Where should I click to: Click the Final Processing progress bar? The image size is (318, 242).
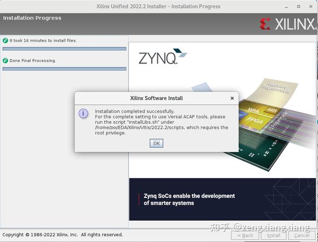coord(64,69)
